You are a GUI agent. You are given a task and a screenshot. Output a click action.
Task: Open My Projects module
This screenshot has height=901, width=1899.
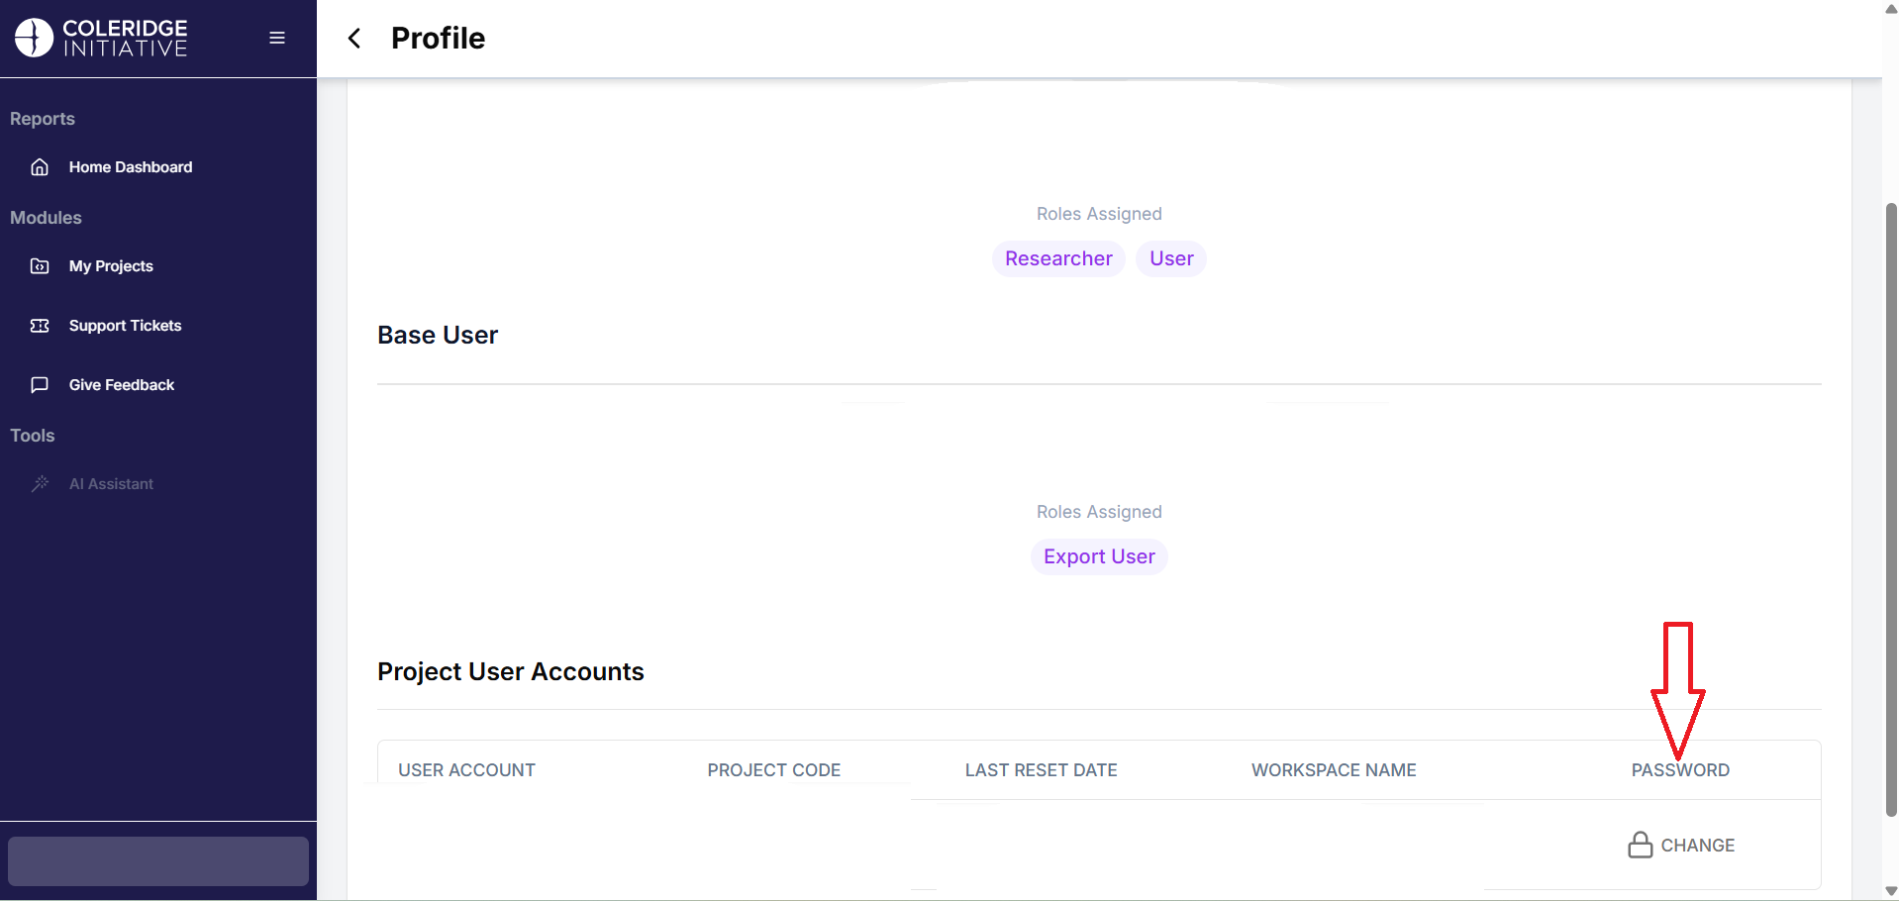(x=111, y=266)
